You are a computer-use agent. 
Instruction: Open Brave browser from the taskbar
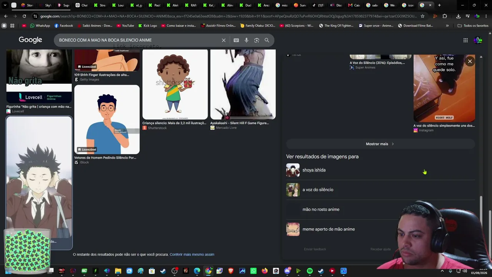coord(231,271)
